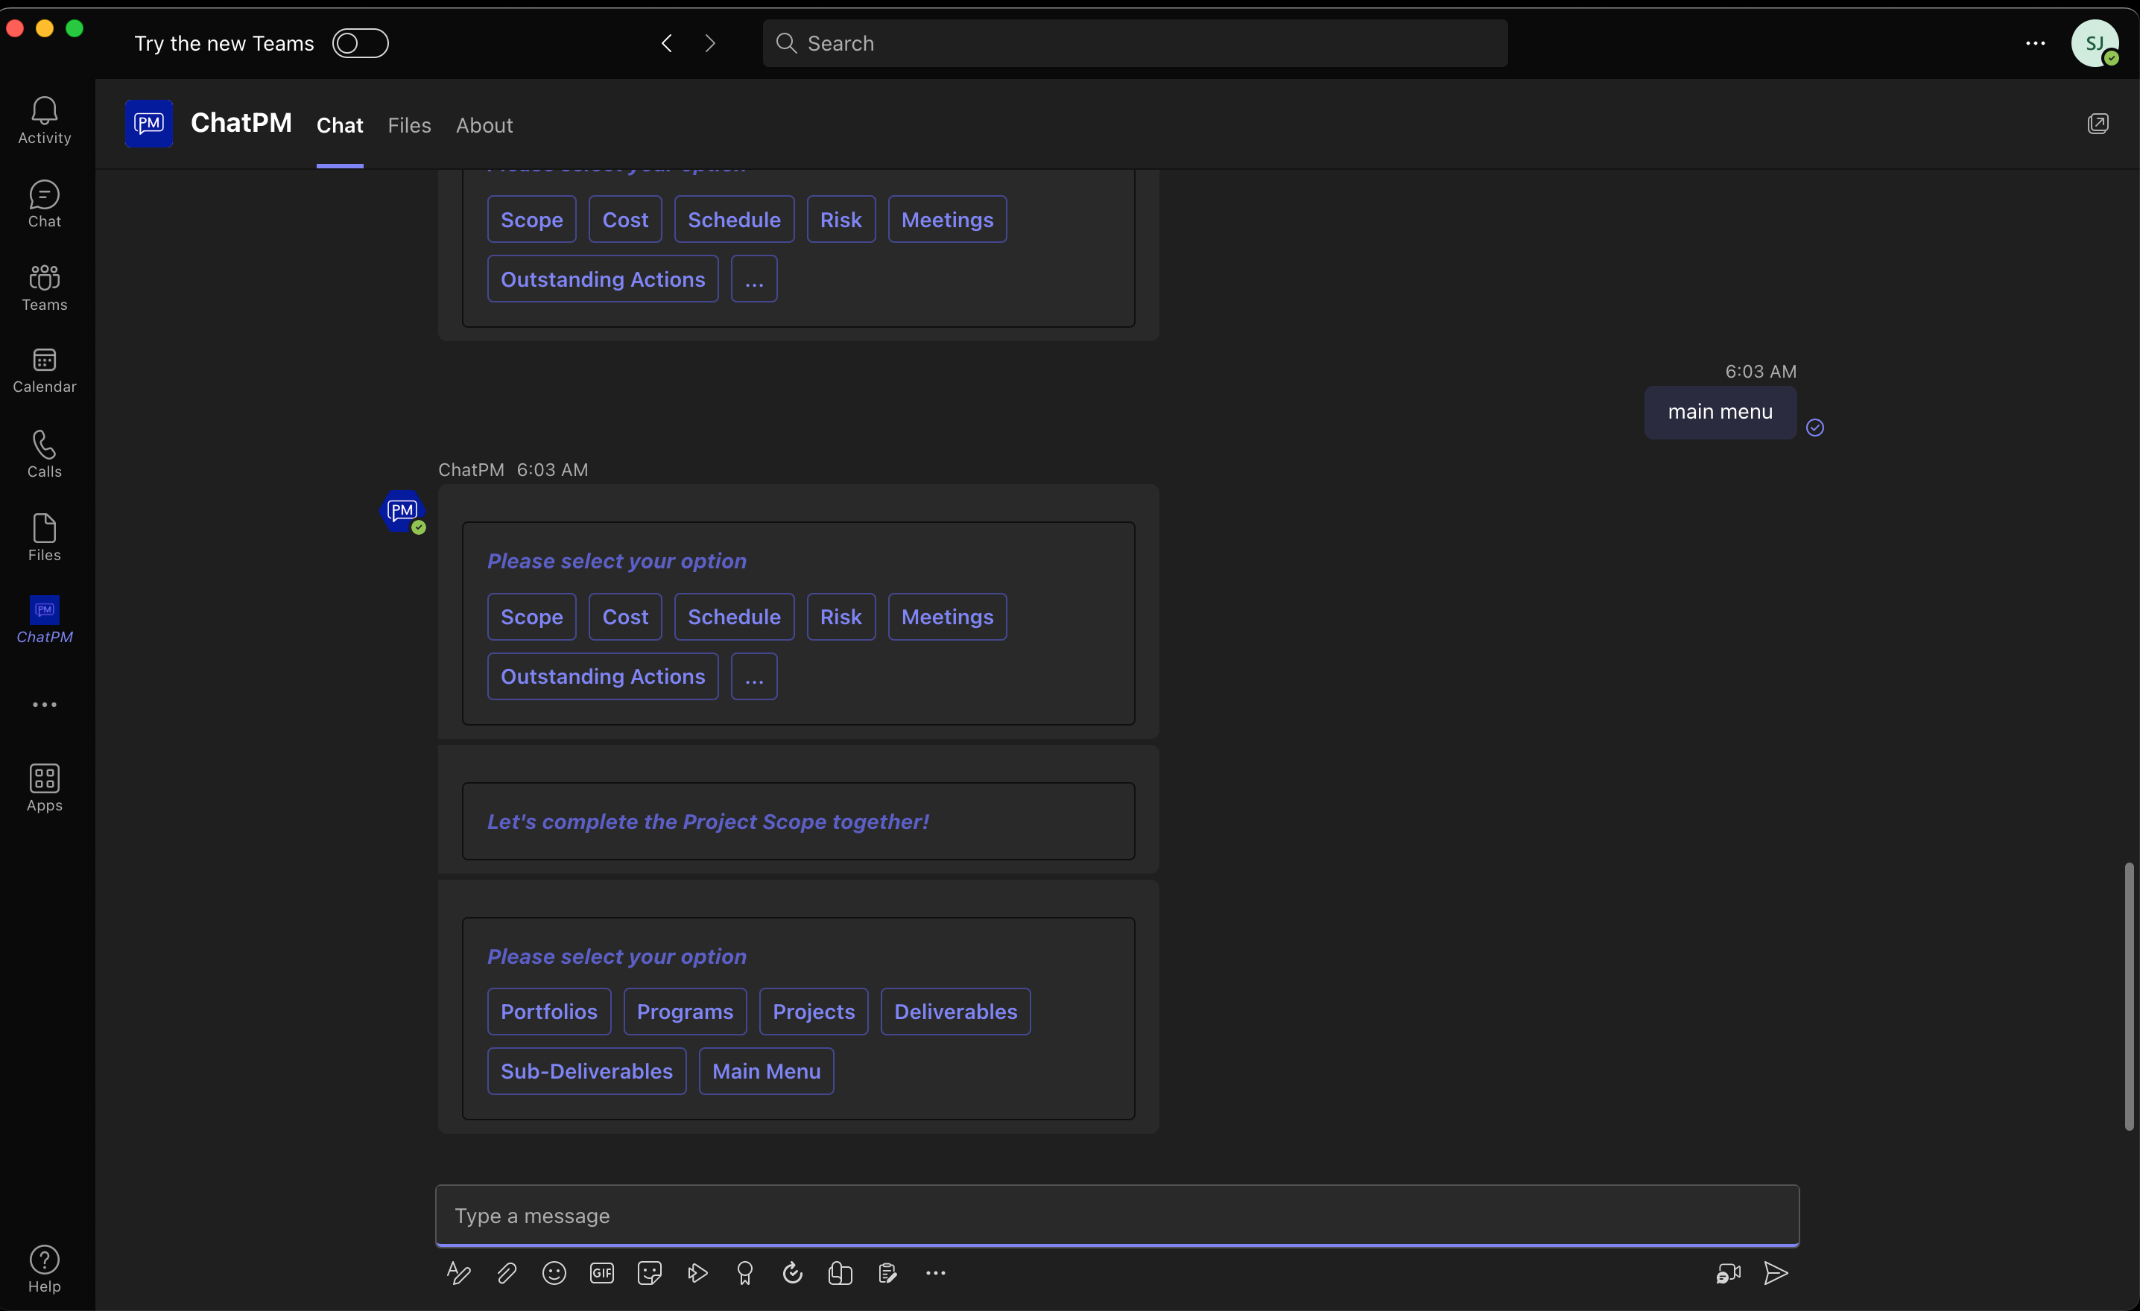This screenshot has height=1311, width=2140.
Task: Click the chat vertical scrollbar thumb
Action: tap(2129, 996)
